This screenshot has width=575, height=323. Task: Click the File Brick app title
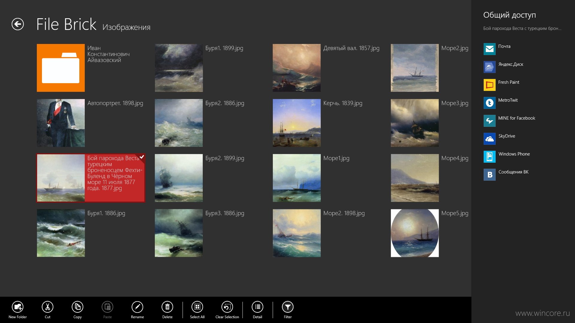pyautogui.click(x=66, y=24)
